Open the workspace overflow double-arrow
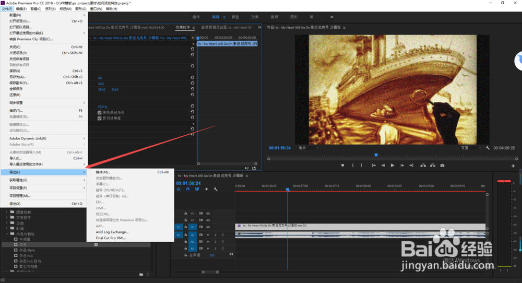Image resolution: width=522 pixels, height=283 pixels. pyautogui.click(x=331, y=17)
